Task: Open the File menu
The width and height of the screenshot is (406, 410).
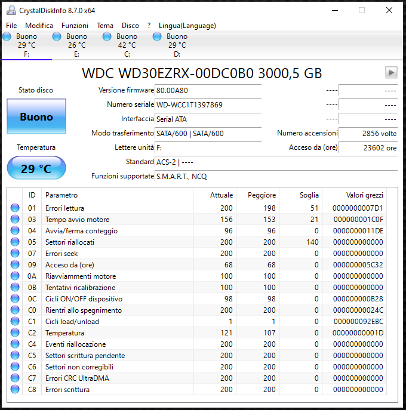Action: (11, 26)
